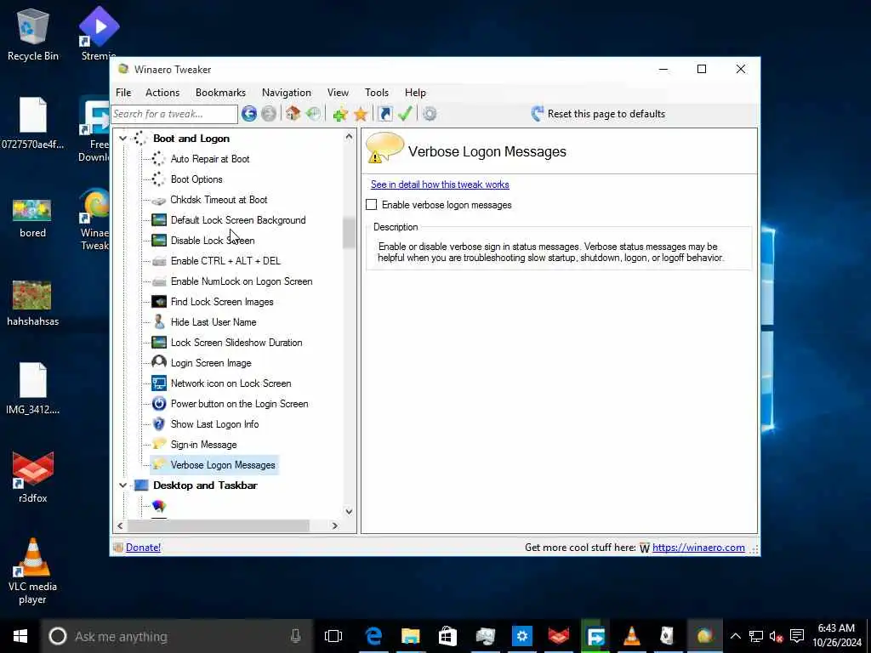Click the Login Screen Image user icon
Viewport: 871px width, 653px height.
point(158,362)
